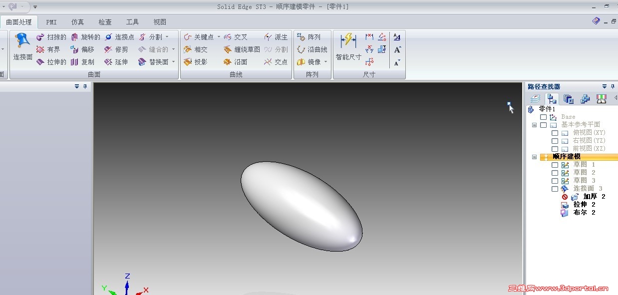Viewport: 618px width, 295px height.
Task: Click the ellipsoid body in the viewport
Action: click(302, 206)
